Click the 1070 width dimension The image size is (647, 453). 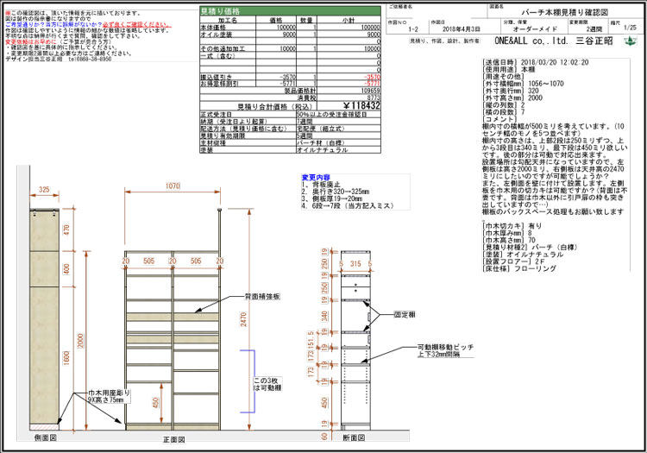pyautogui.click(x=173, y=186)
